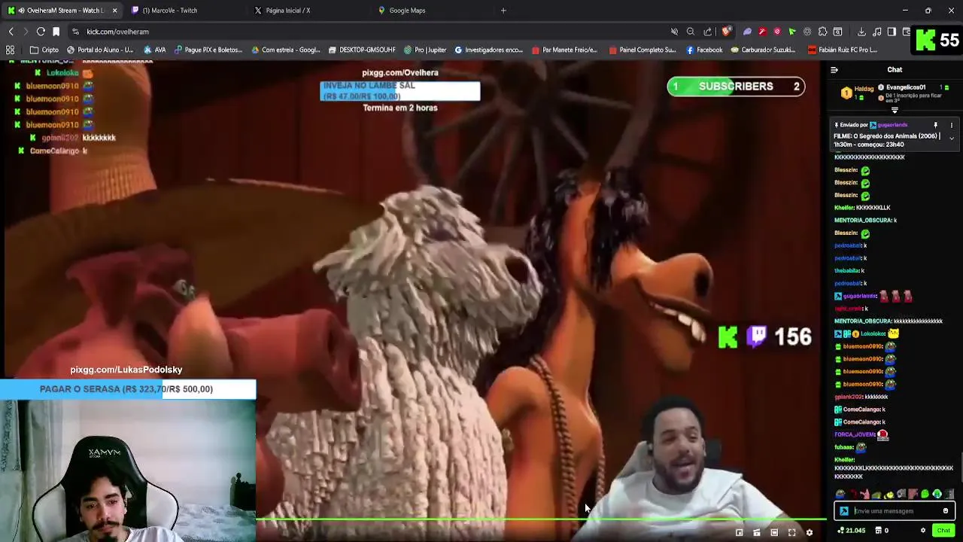Close the OvelheraM Stream tab
The width and height of the screenshot is (963, 542).
(114, 11)
